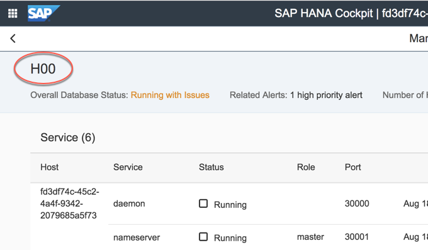Click the Host column header
Screen dimensions: 428x250
49,167
